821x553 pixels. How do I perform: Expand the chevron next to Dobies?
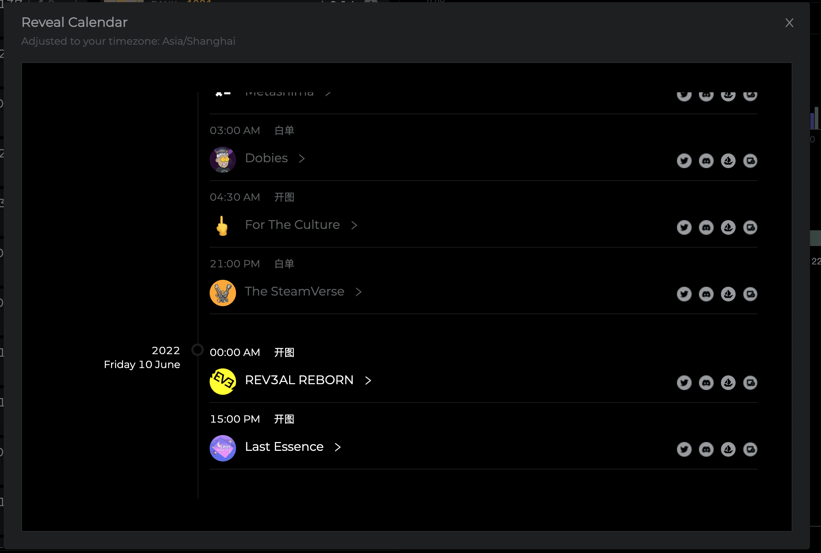click(x=302, y=159)
